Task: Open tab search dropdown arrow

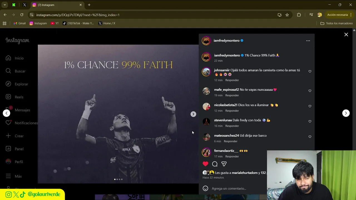Action: coord(5,5)
